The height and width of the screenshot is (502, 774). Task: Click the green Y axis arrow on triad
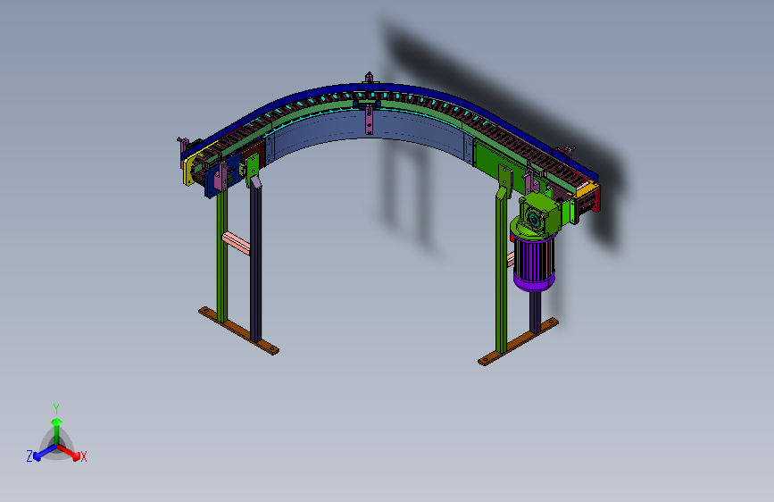[x=56, y=429]
